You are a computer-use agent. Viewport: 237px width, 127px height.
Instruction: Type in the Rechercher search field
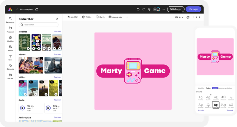pos(39,25)
